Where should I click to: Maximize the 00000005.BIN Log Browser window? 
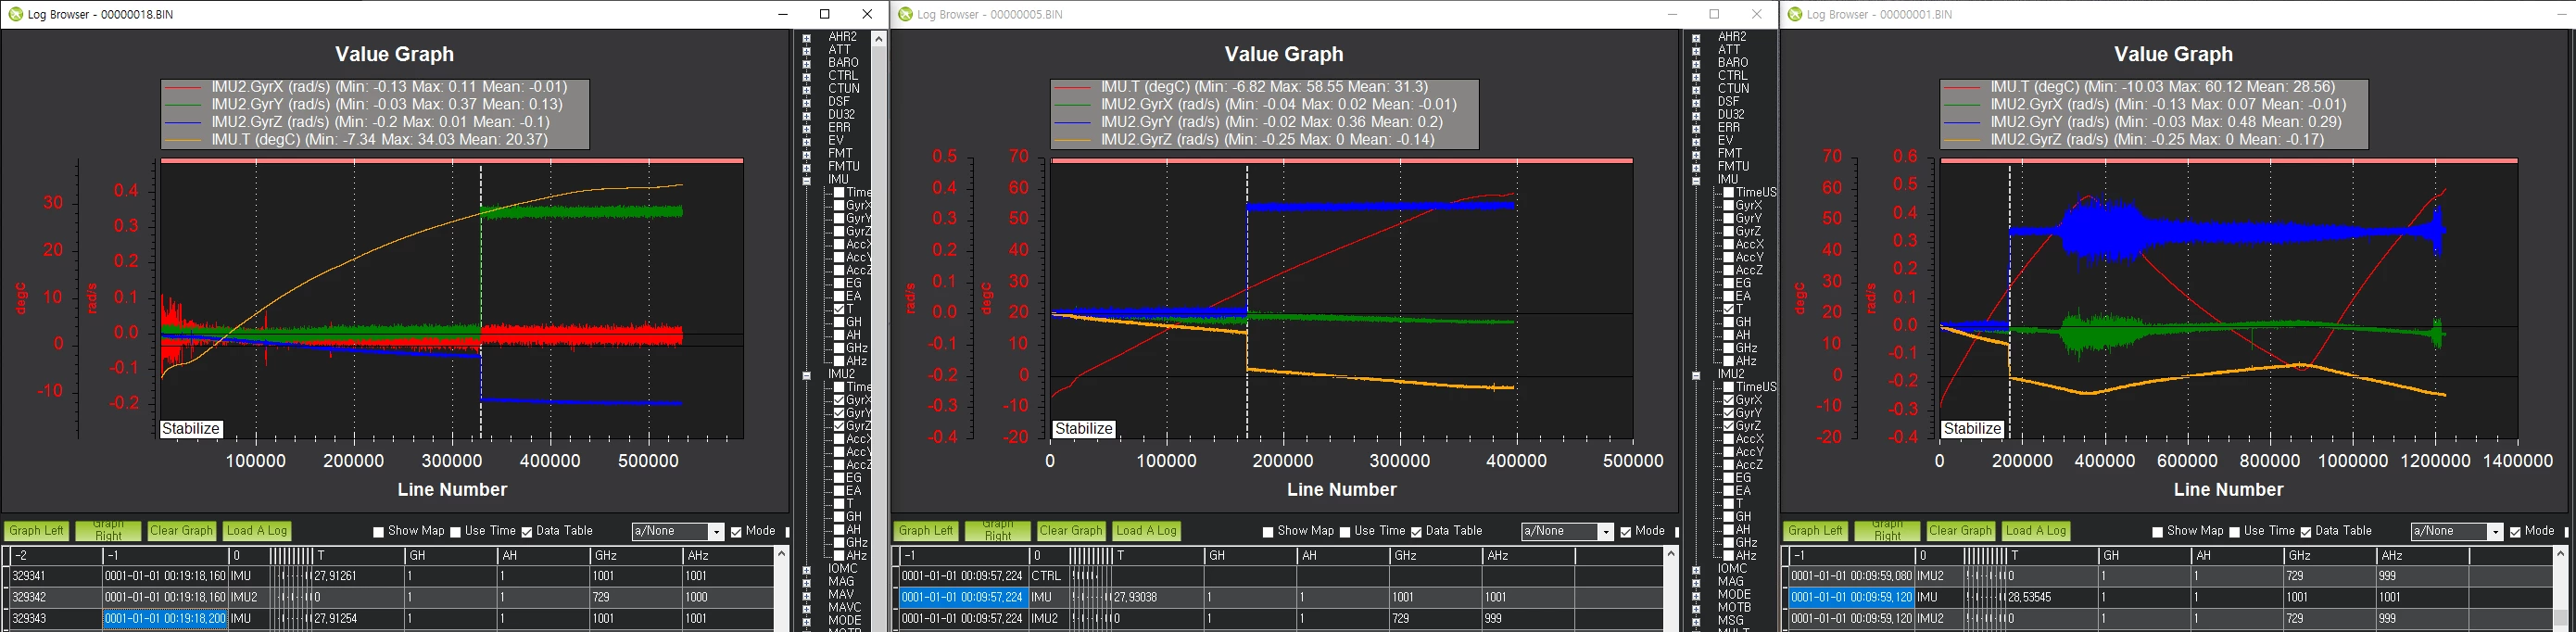[x=1714, y=14]
